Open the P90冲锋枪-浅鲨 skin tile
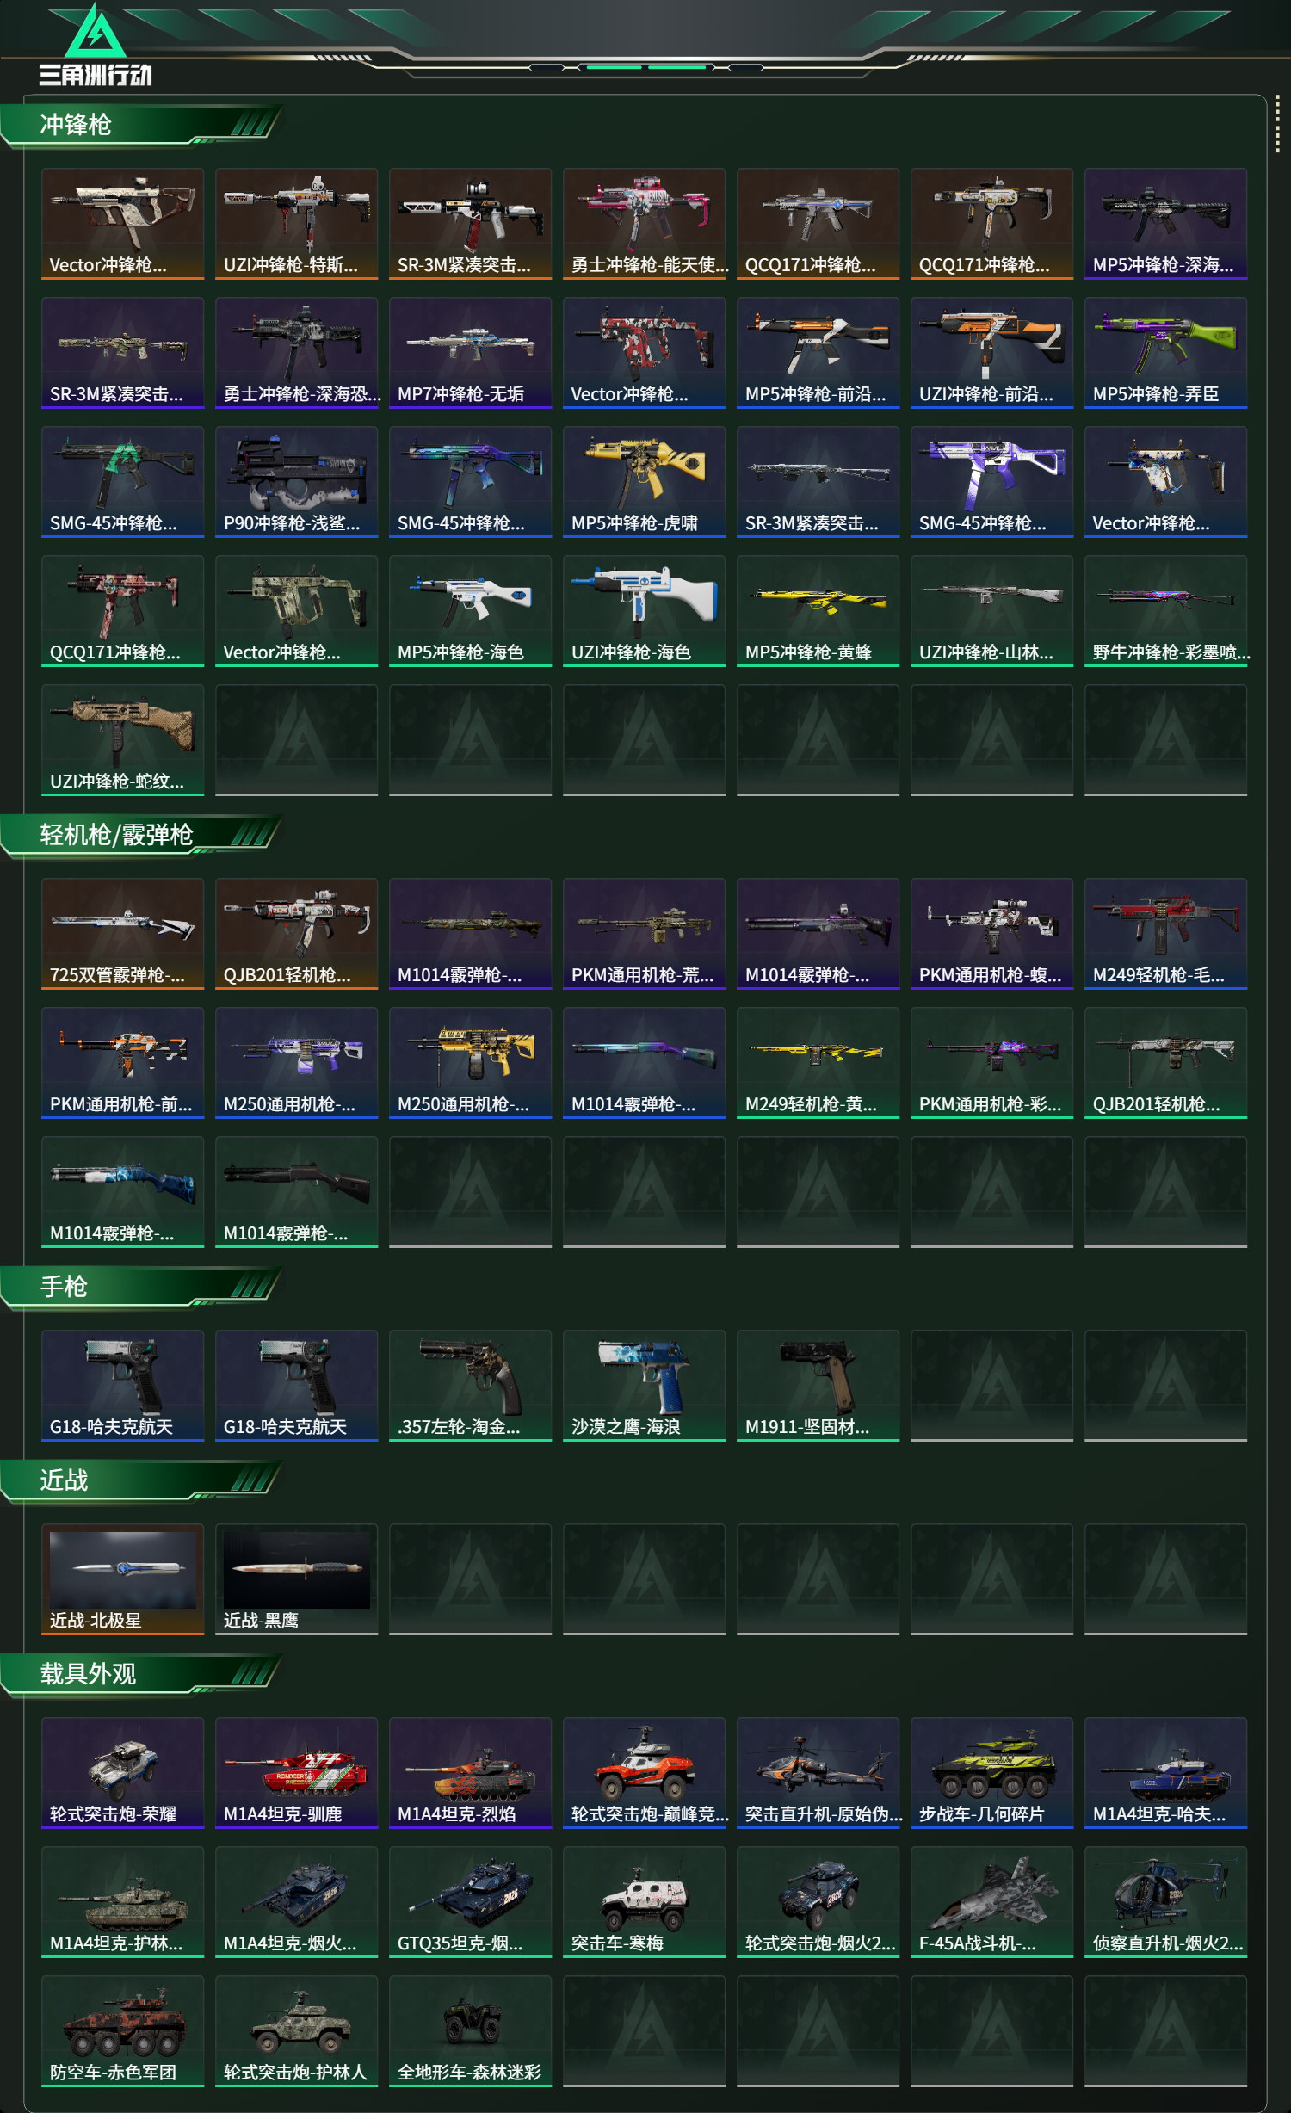 tap(296, 482)
